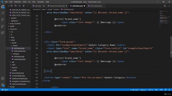Image resolution: width=172 pixels, height=96 pixels.
Task: Expand the node_modules folder
Action: (x=15, y=23)
